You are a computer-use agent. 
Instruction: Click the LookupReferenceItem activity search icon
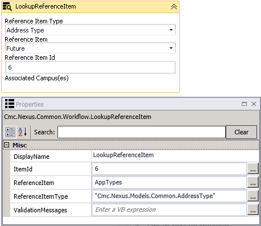coord(7,7)
